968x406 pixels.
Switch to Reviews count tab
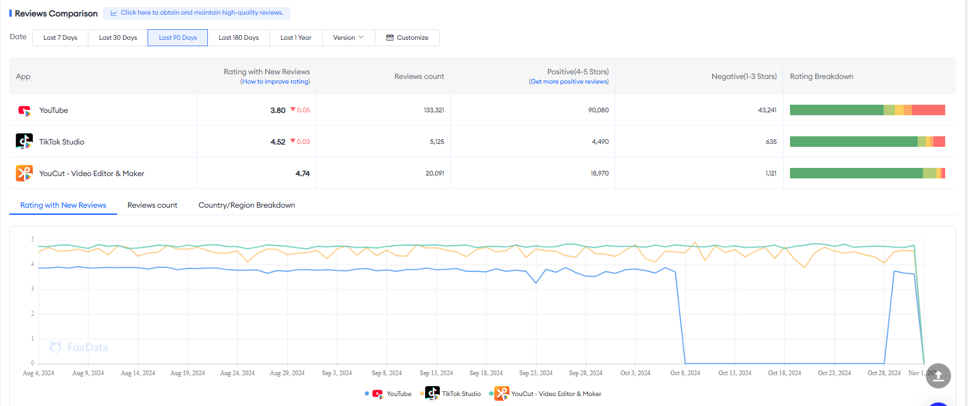[152, 205]
